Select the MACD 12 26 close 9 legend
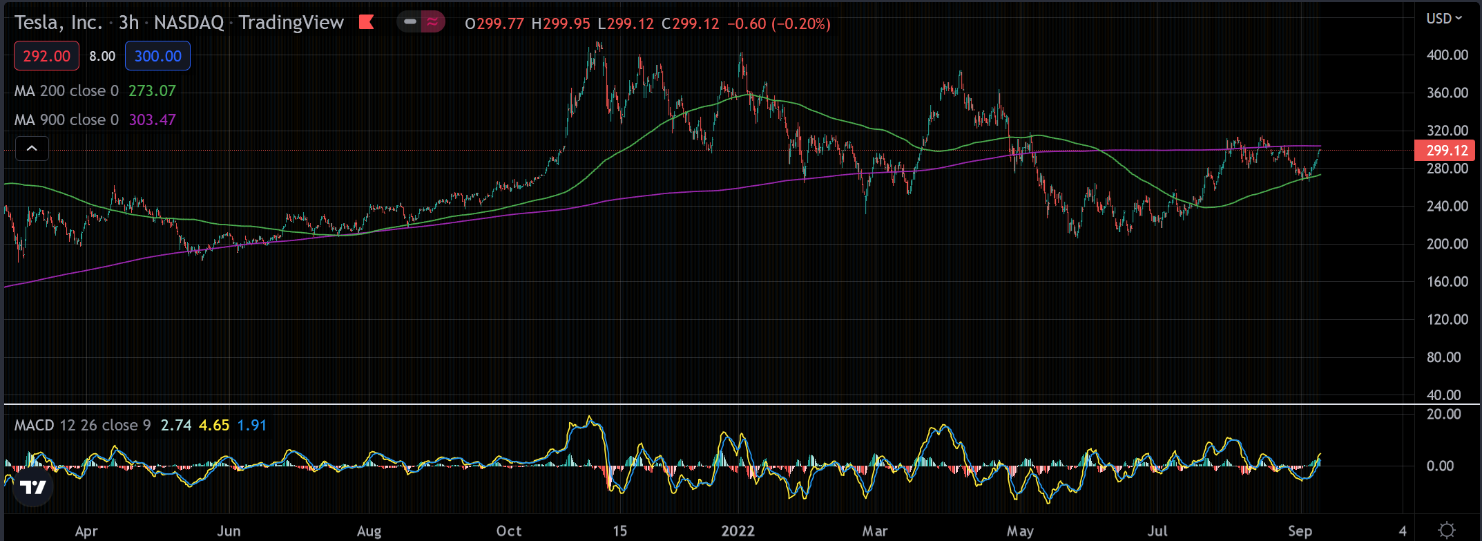This screenshot has height=541, width=1482. click(x=83, y=425)
